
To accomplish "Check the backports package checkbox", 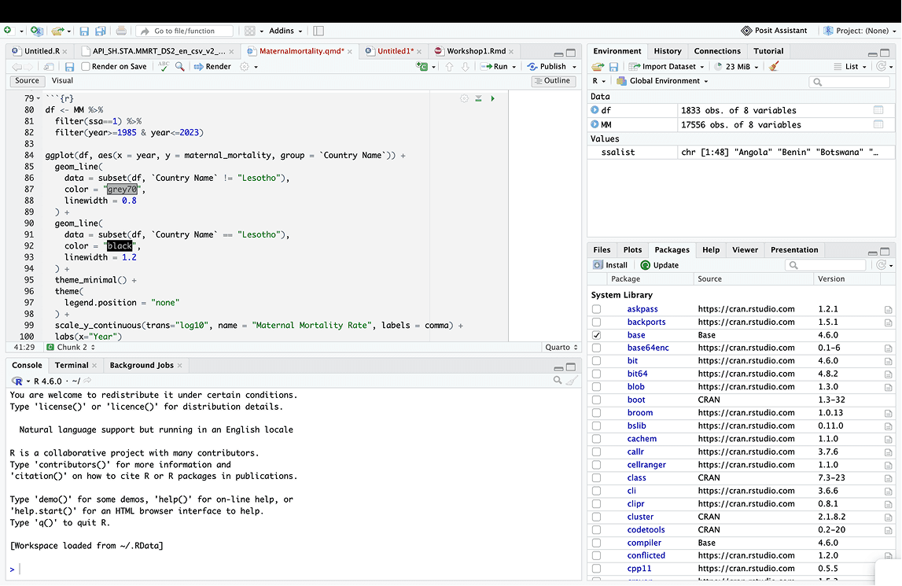I will (597, 322).
